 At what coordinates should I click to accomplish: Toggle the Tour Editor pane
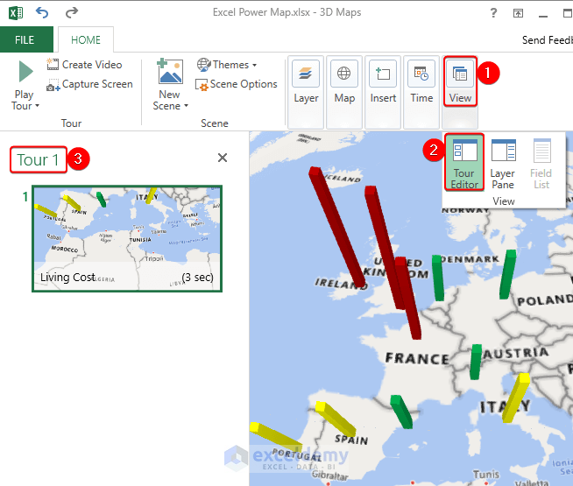(464, 162)
